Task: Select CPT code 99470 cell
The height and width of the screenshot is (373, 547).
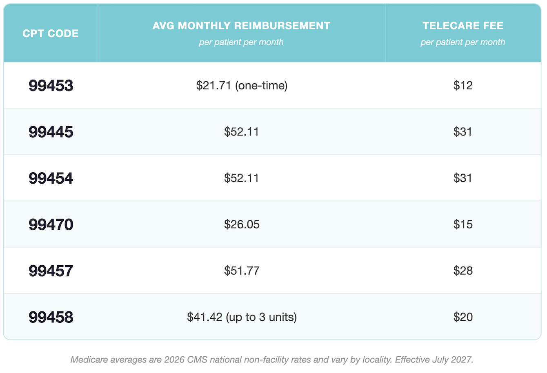Action: 51,224
